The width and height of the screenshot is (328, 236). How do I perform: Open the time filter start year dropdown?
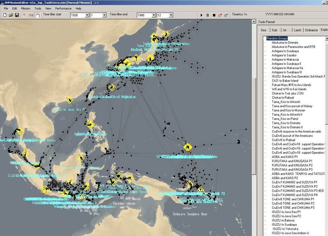click(x=87, y=15)
